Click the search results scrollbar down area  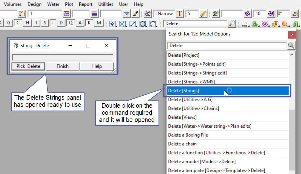[292, 139]
